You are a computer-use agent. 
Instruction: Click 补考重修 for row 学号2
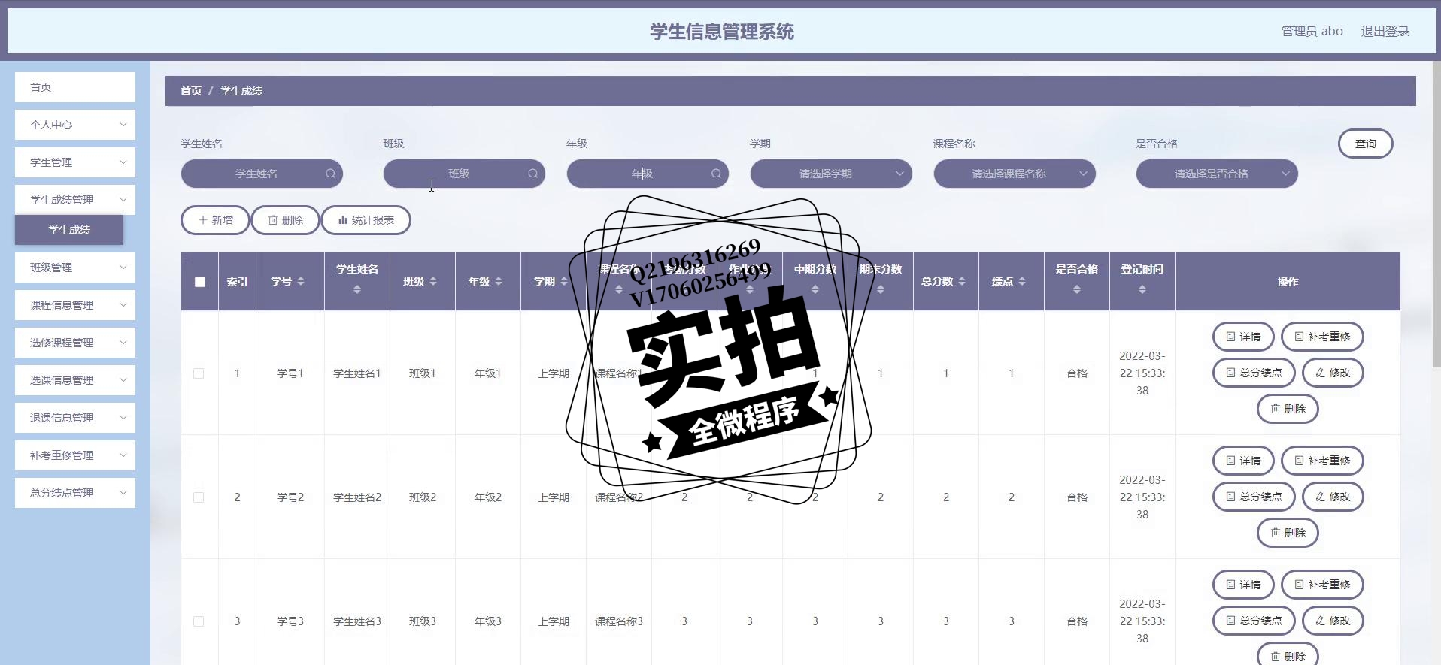point(1322,461)
